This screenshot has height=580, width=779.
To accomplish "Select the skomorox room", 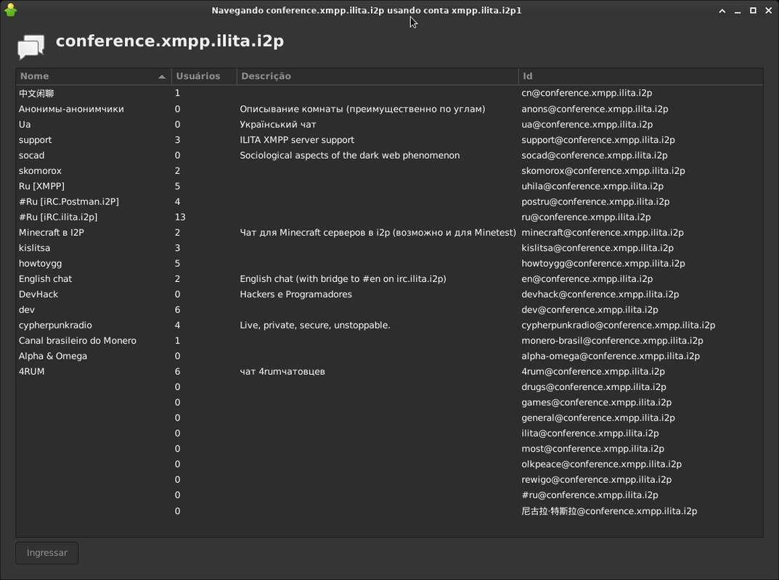I will pyautogui.click(x=389, y=170).
